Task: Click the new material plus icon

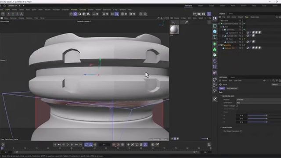Action: point(173,22)
